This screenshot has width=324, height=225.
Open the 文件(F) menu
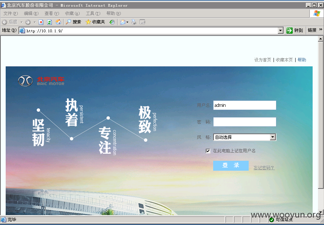(11, 13)
